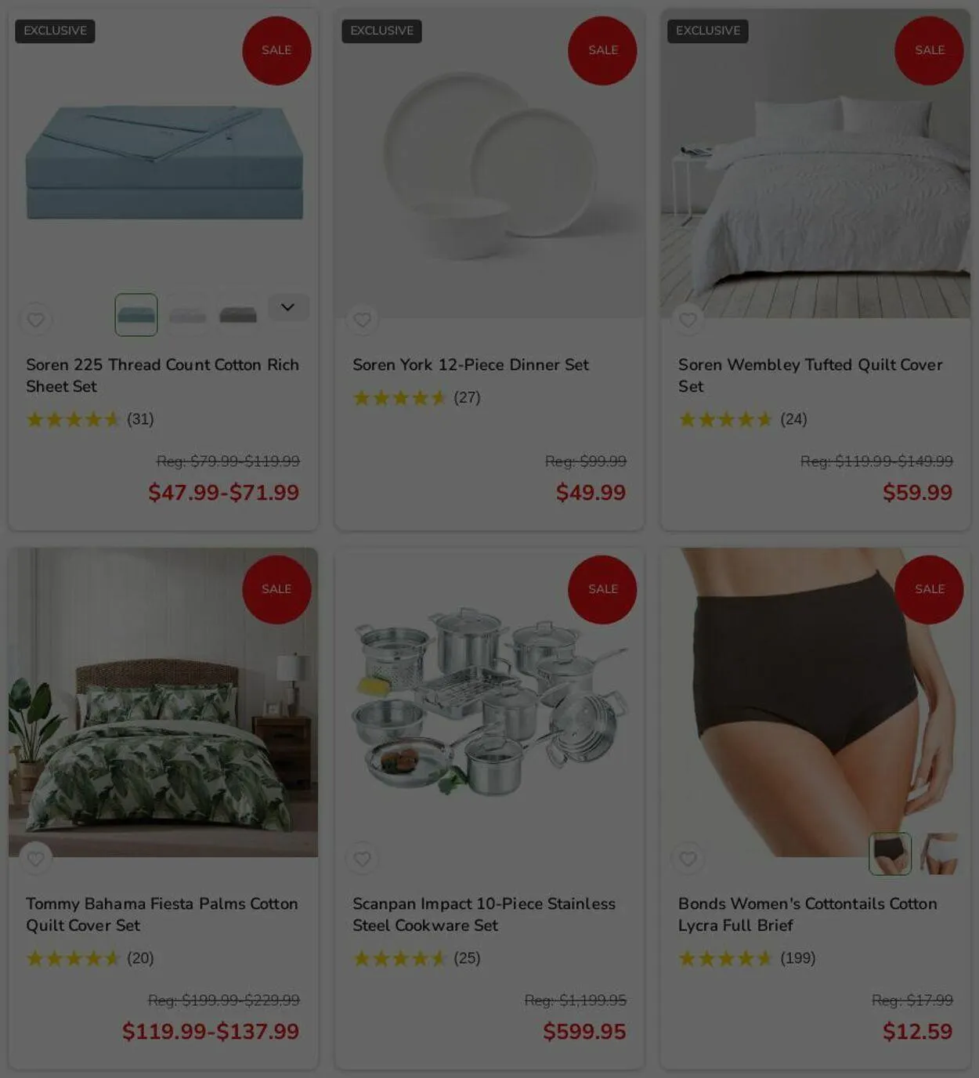Screen dimensions: 979x1078
Task: Open Soren 225 Thread Count Sheet Set title
Action: pos(162,375)
